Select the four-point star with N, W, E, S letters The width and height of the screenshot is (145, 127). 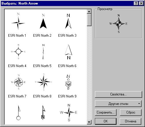coord(69,112)
